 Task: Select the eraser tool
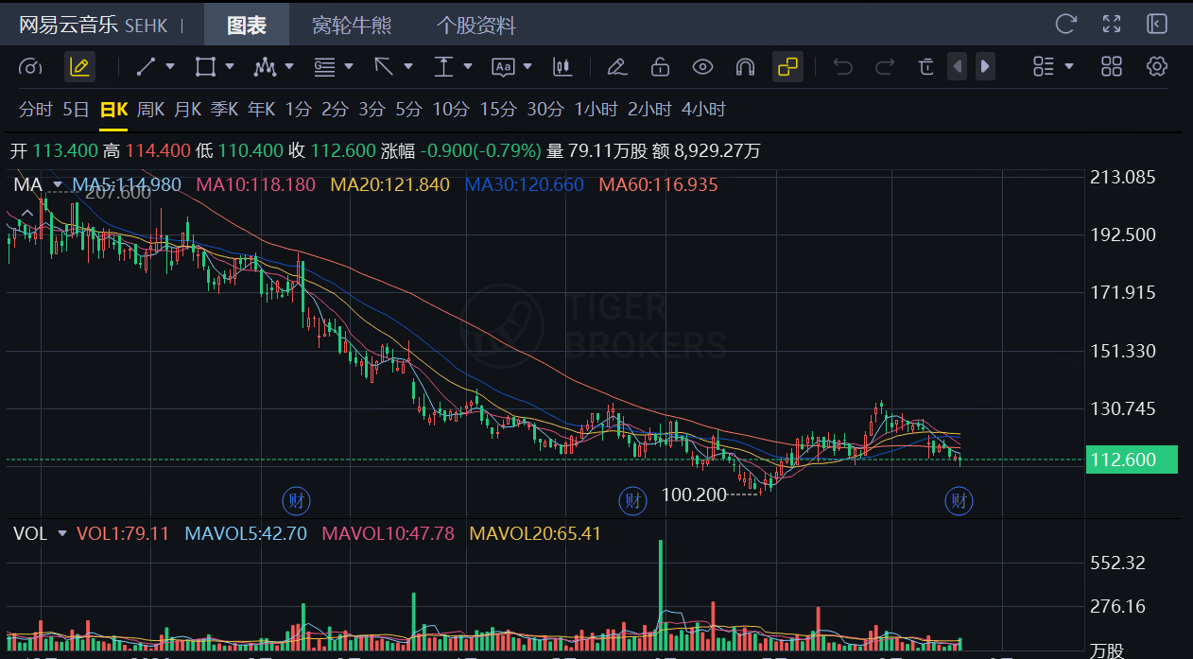click(x=616, y=67)
